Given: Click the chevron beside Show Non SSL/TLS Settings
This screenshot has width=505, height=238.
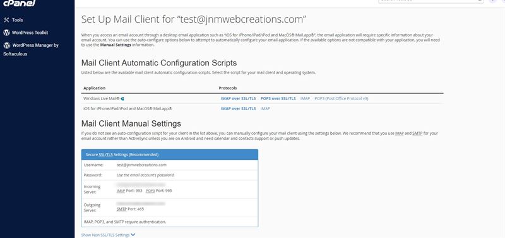Looking at the screenshot, I should point(133,235).
